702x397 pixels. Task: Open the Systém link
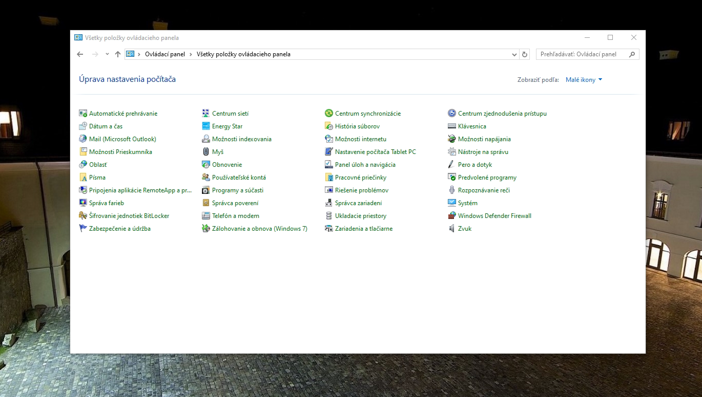(467, 203)
